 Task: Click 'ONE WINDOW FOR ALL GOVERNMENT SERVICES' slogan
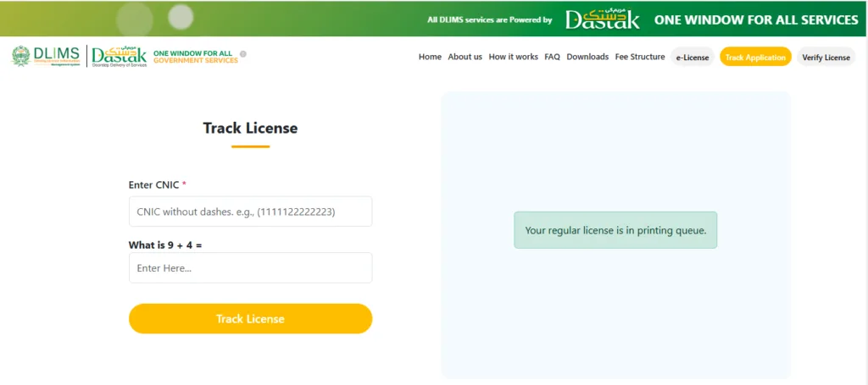tap(196, 57)
